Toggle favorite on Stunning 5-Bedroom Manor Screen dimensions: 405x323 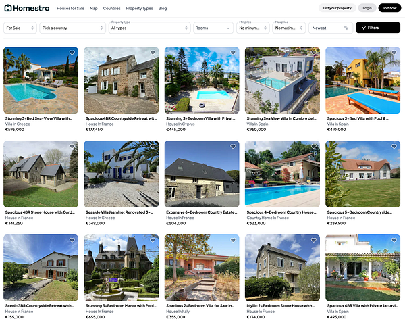(x=153, y=240)
